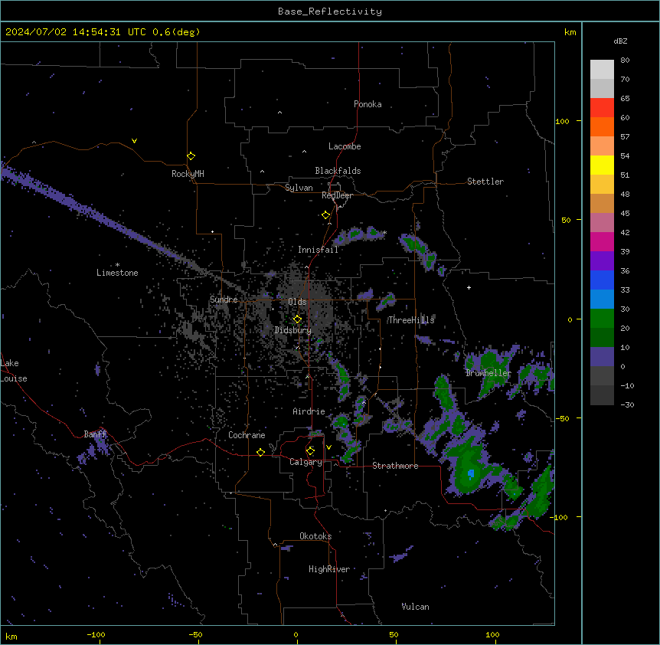Click the Sundre town label
The height and width of the screenshot is (645, 660).
[224, 300]
